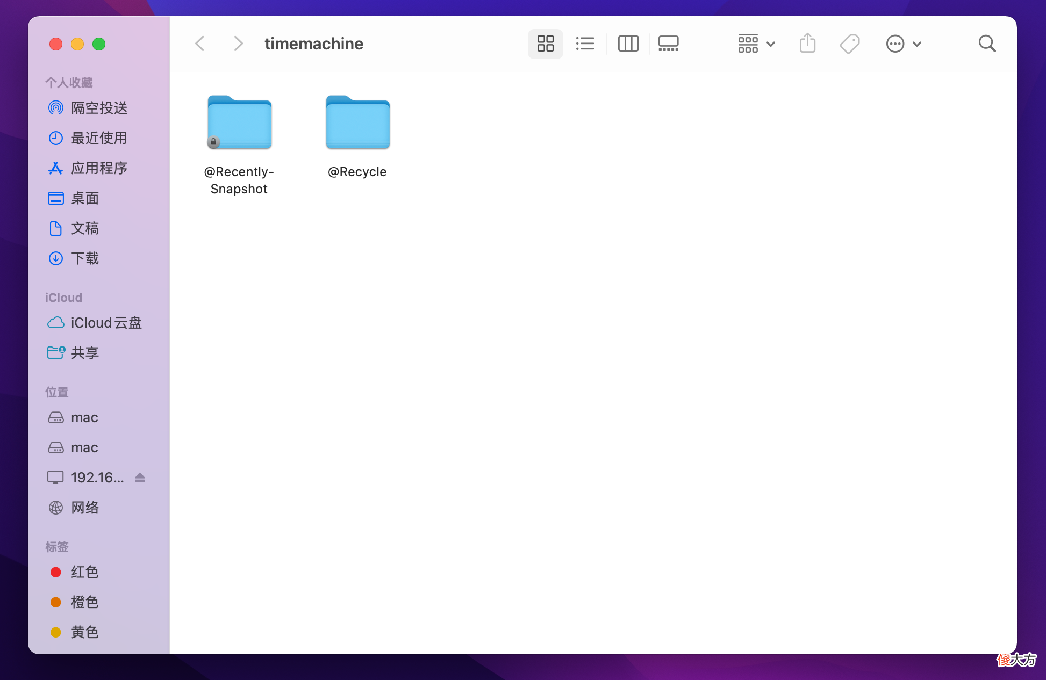
Task: Select the yellow tag 黄色
Action: click(74, 632)
